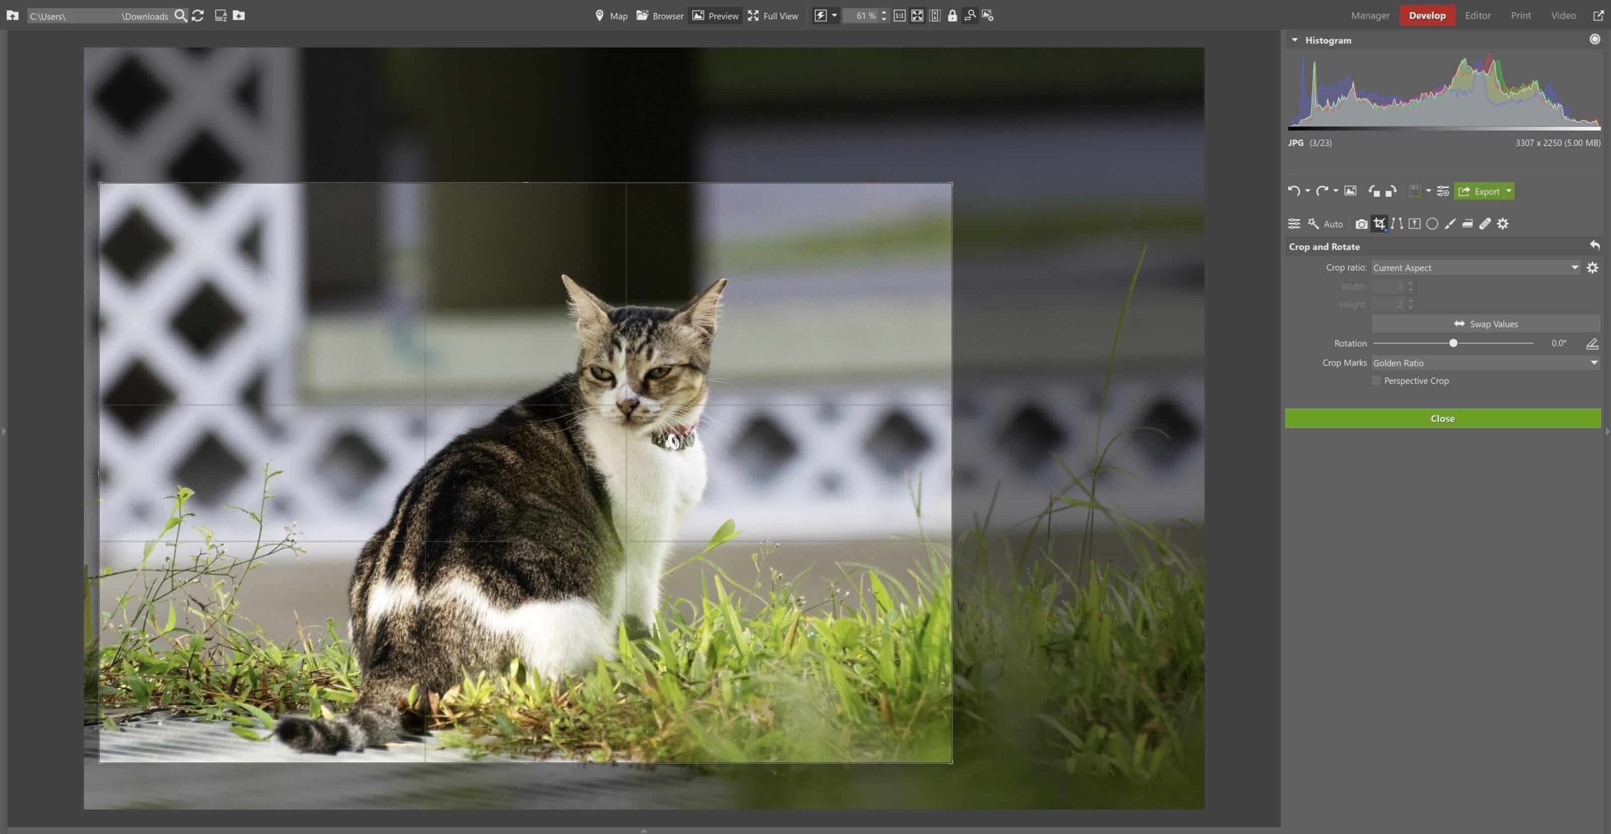This screenshot has height=834, width=1611.
Task: Enable the Perspective Crop checkbox
Action: click(x=1376, y=381)
